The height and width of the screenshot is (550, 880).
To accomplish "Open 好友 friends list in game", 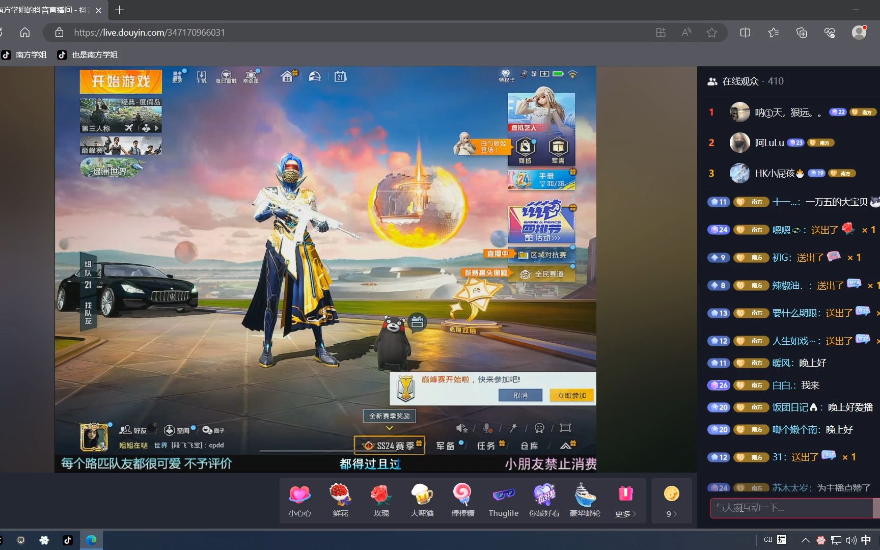I will point(133,430).
